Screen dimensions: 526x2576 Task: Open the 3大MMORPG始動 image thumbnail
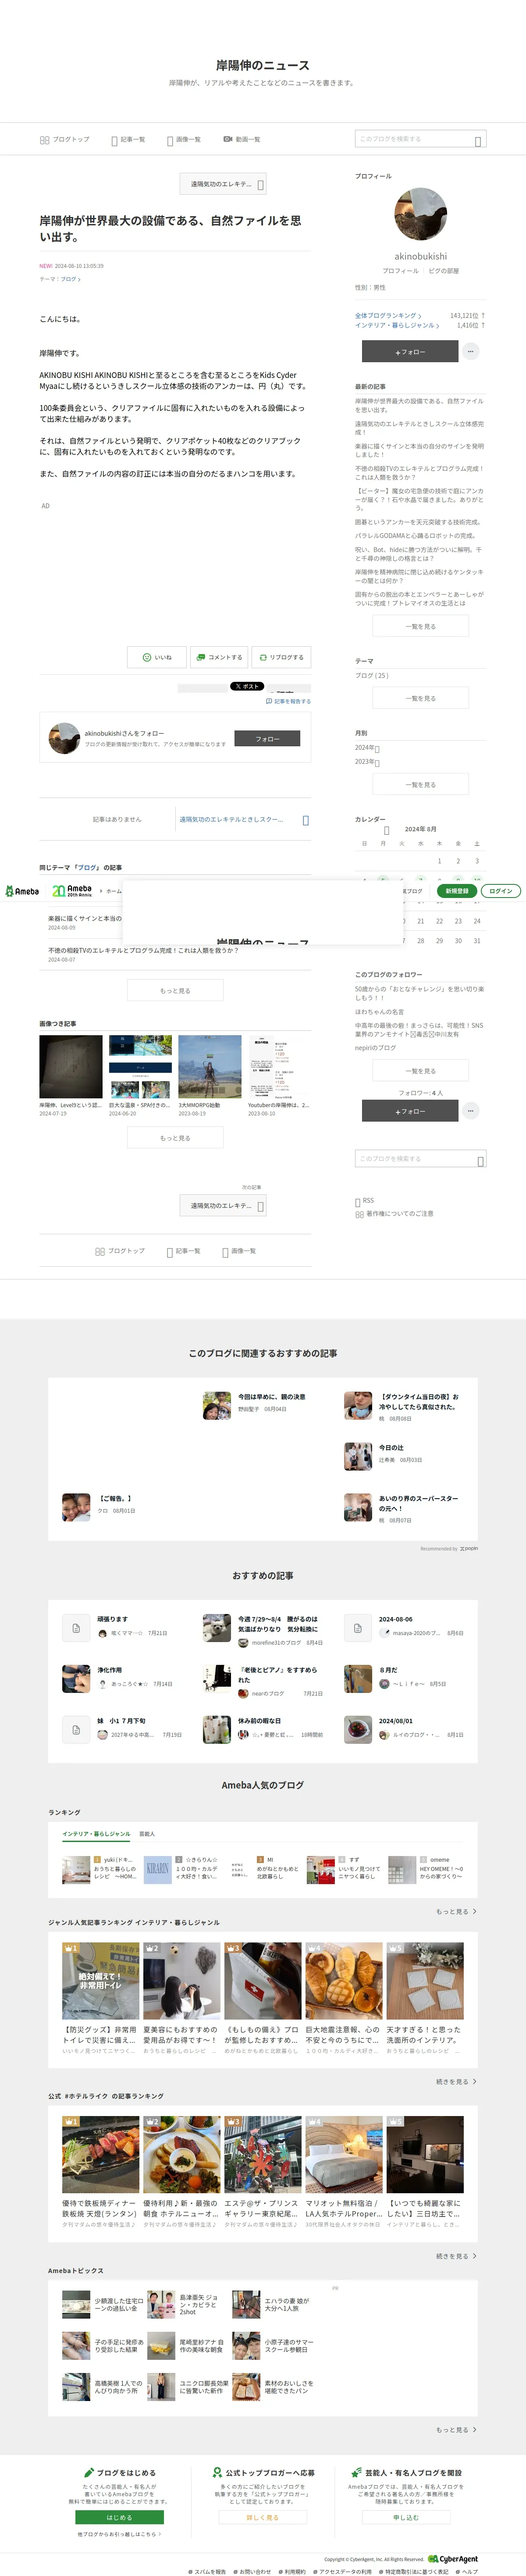210,1067
